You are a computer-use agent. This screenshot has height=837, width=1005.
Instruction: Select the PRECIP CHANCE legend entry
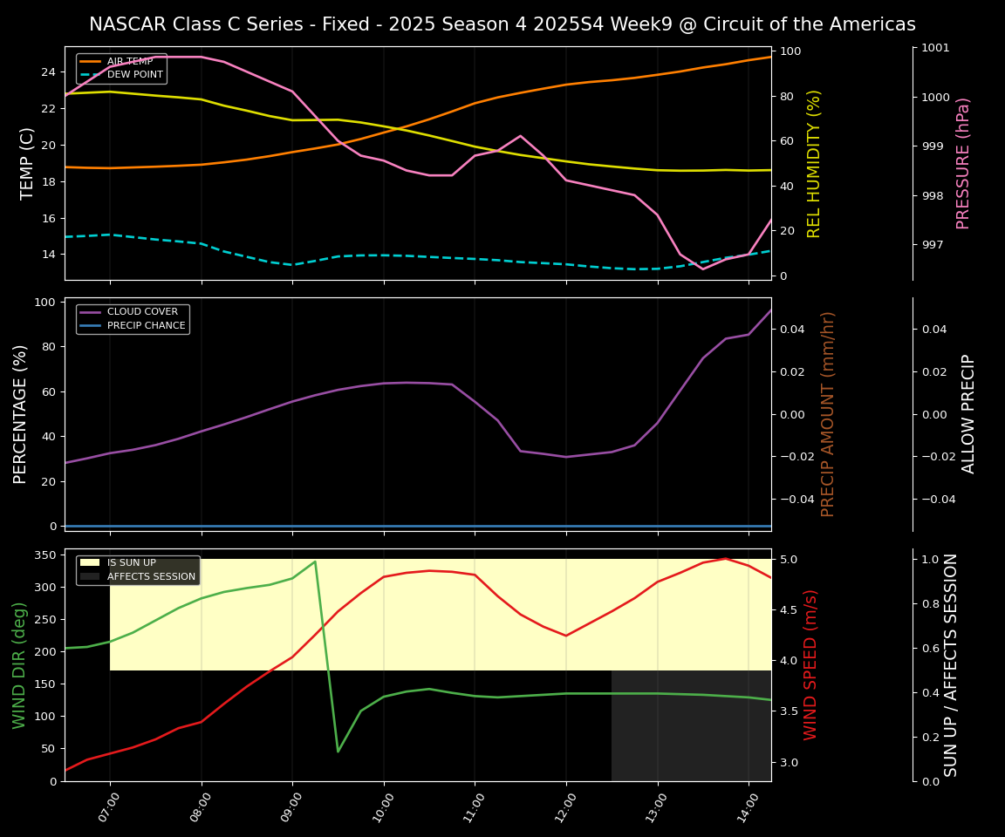click(x=146, y=326)
